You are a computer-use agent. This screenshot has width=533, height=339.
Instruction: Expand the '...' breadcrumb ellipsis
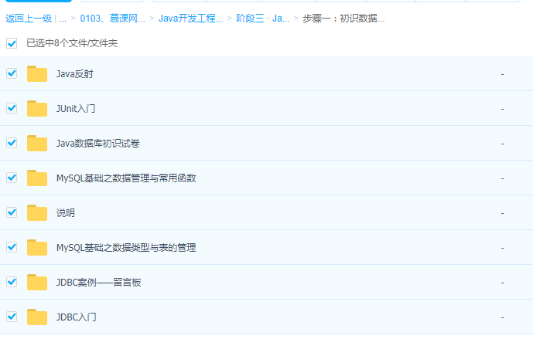[x=62, y=18]
